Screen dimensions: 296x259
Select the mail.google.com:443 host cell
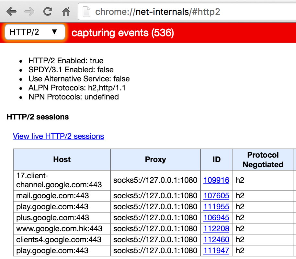[x=62, y=196]
